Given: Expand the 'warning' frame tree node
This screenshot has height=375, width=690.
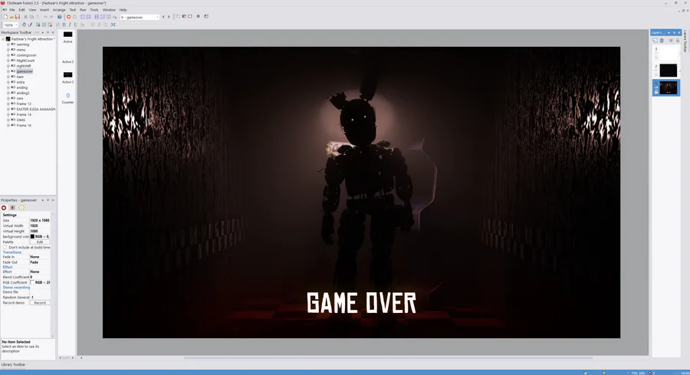Looking at the screenshot, I should (x=8, y=44).
